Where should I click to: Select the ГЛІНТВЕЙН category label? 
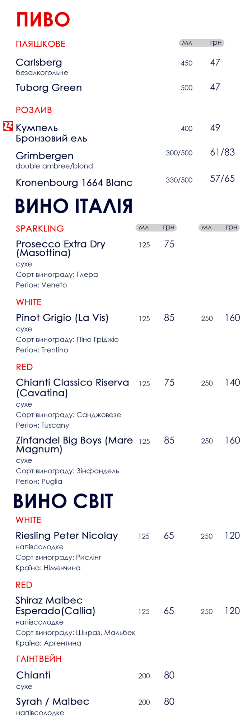coord(39,659)
